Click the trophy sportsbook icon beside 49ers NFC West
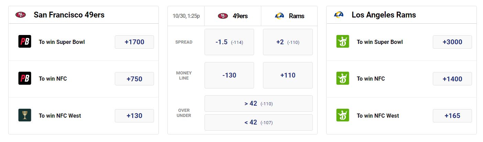 tap(25, 115)
